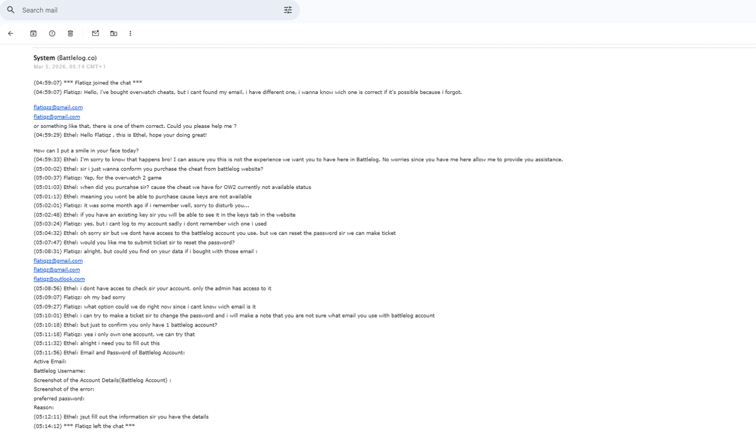The image size is (756, 441).
Task: Click the 05:07:47 'submit ticket' question
Action: coord(134,243)
